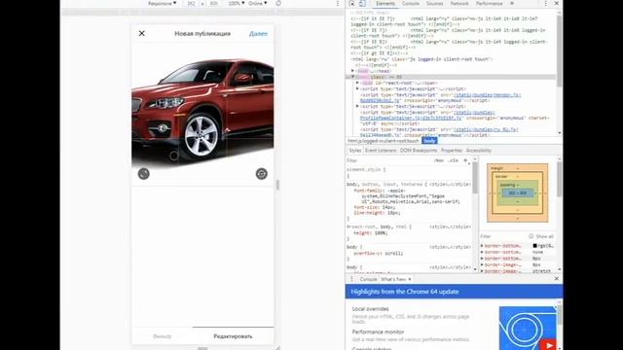The width and height of the screenshot is (623, 350).
Task: Click the rotate device orientation icon
Action: (x=278, y=3)
